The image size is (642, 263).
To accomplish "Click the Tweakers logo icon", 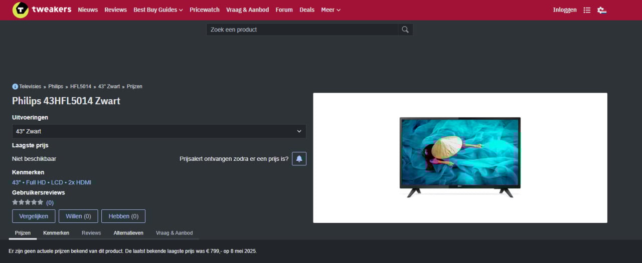I will tap(20, 10).
